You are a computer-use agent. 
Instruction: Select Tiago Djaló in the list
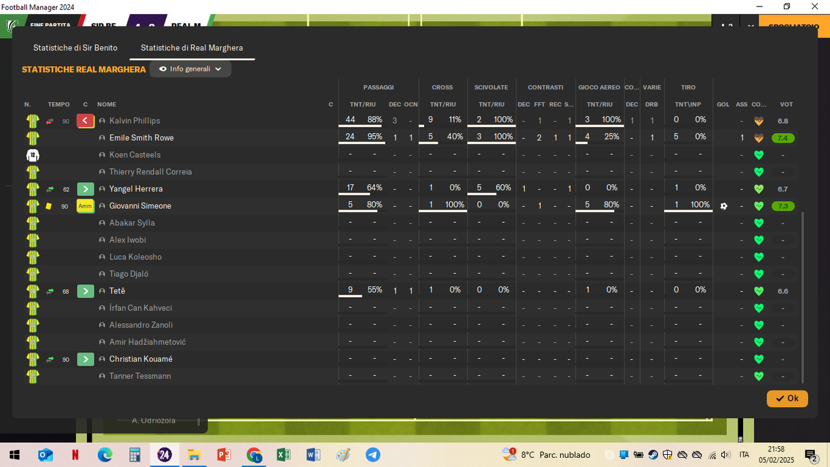coord(129,274)
